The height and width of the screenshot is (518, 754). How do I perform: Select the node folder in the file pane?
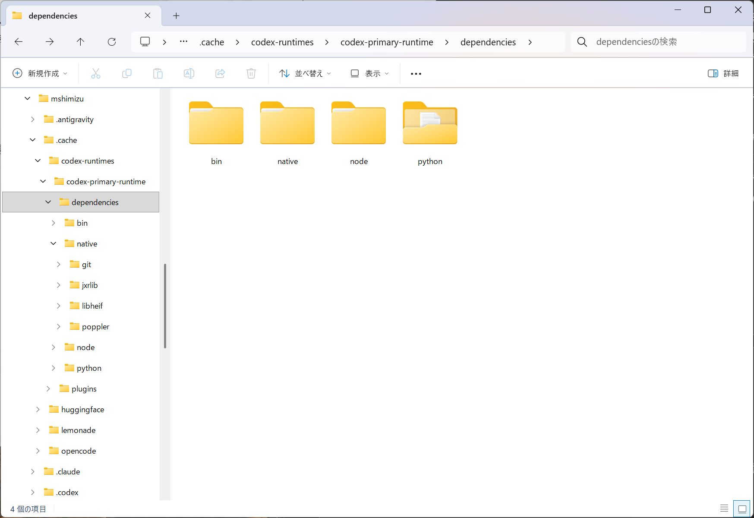point(359,134)
